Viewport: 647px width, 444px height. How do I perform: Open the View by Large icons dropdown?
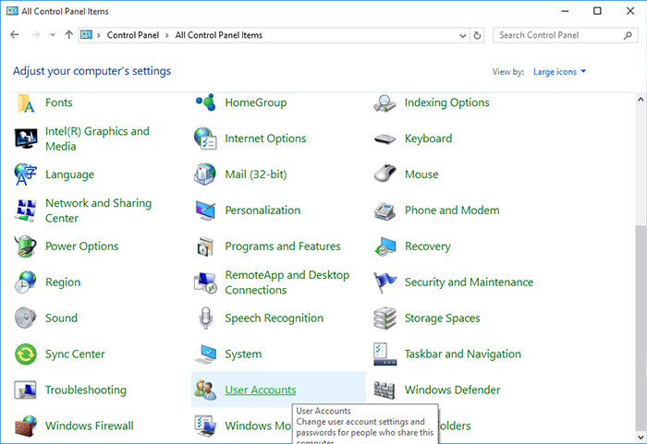[559, 72]
